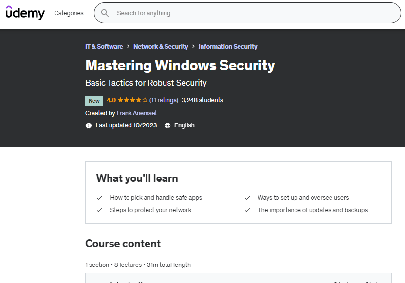Focus the Search for anything field
Screen dimensions: 405x283
pos(247,13)
